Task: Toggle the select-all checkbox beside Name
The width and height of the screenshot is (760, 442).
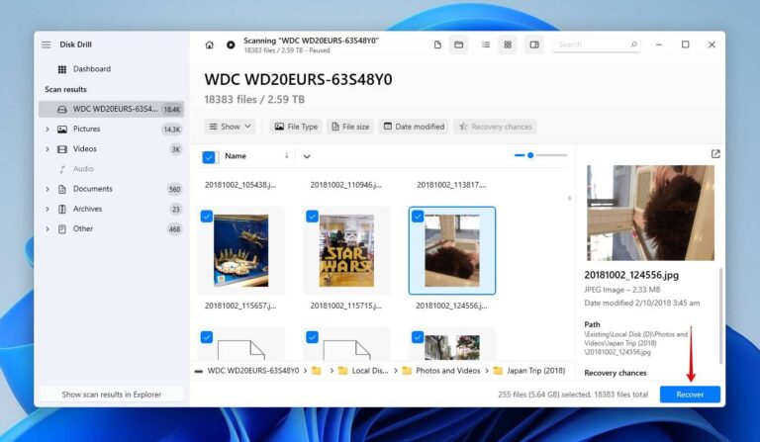Action: click(x=209, y=156)
